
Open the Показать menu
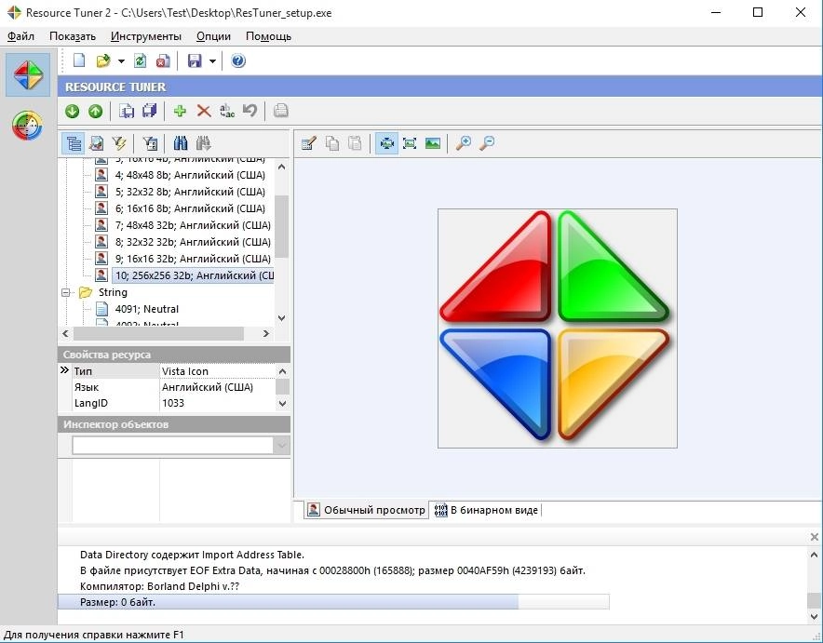73,36
